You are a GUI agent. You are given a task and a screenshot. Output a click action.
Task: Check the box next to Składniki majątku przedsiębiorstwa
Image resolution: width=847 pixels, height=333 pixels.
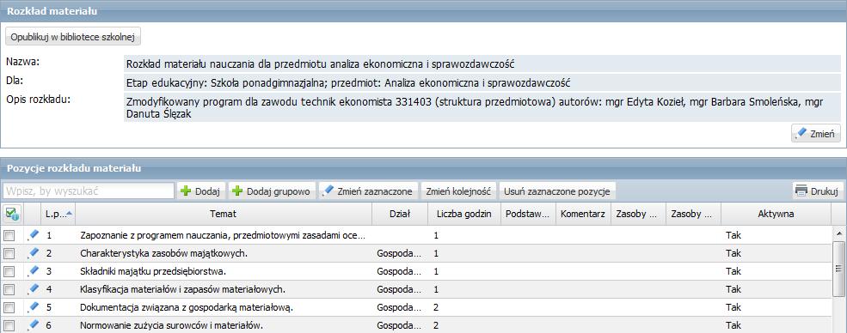[x=9, y=271]
